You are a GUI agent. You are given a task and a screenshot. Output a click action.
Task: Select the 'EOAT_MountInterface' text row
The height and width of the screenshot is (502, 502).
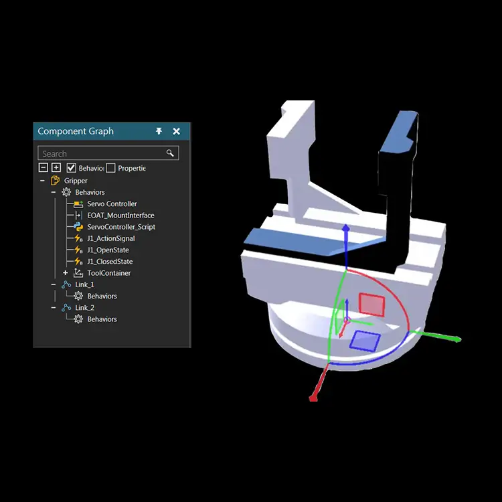pos(120,216)
